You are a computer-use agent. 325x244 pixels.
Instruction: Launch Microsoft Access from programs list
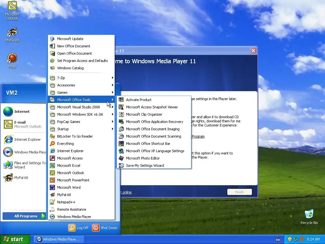81,158
